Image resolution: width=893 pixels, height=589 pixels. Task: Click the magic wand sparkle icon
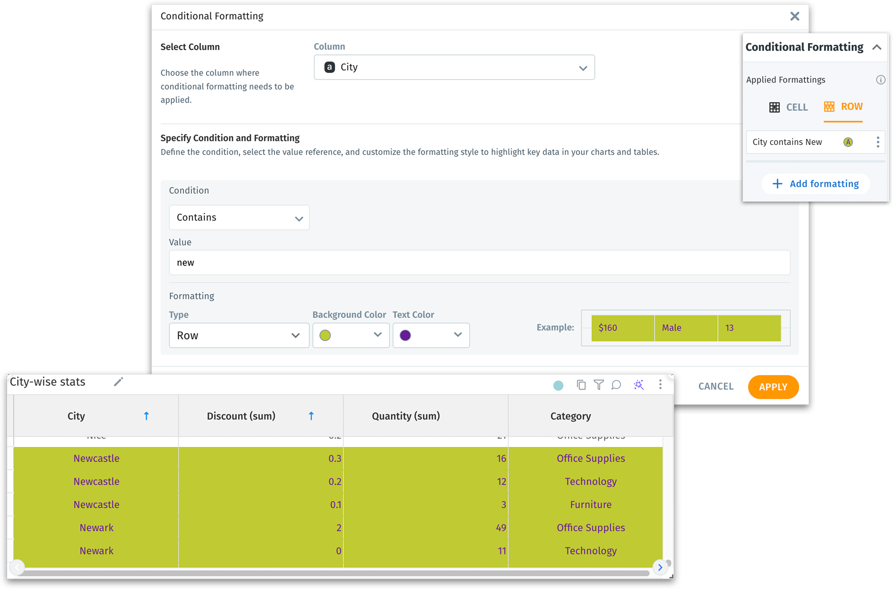coord(638,385)
